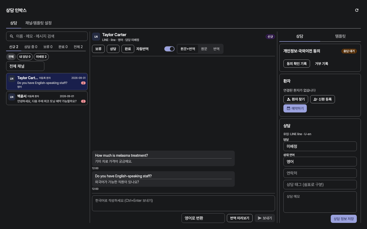Screen dimensions: 367x229
Task: Open the 신규 2 status tab
Action: [14, 47]
